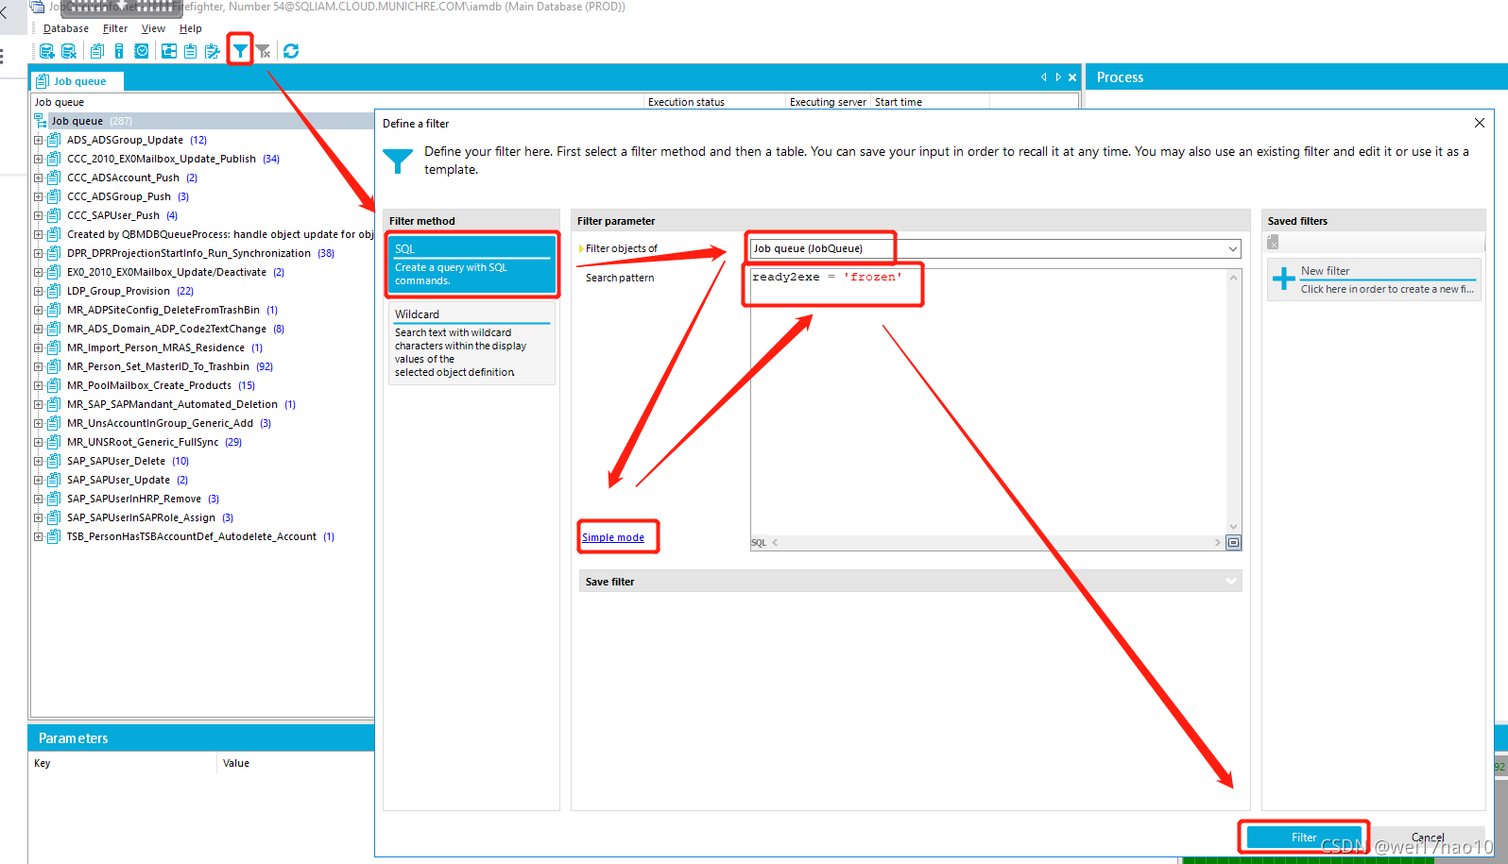This screenshot has height=864, width=1508.
Task: Open the Filter menu
Action: pos(115,28)
